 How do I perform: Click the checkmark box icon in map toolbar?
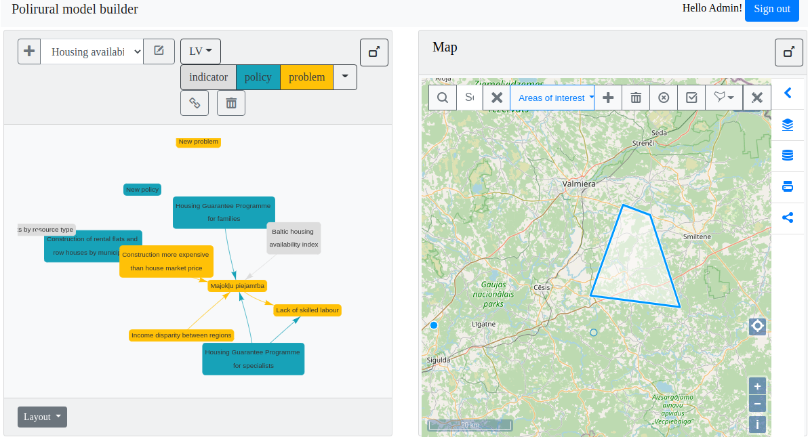[x=691, y=98]
